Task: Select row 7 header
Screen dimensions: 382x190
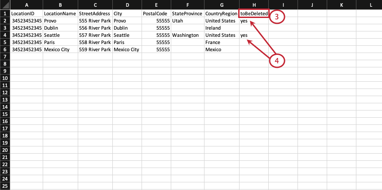Action: click(x=5, y=57)
